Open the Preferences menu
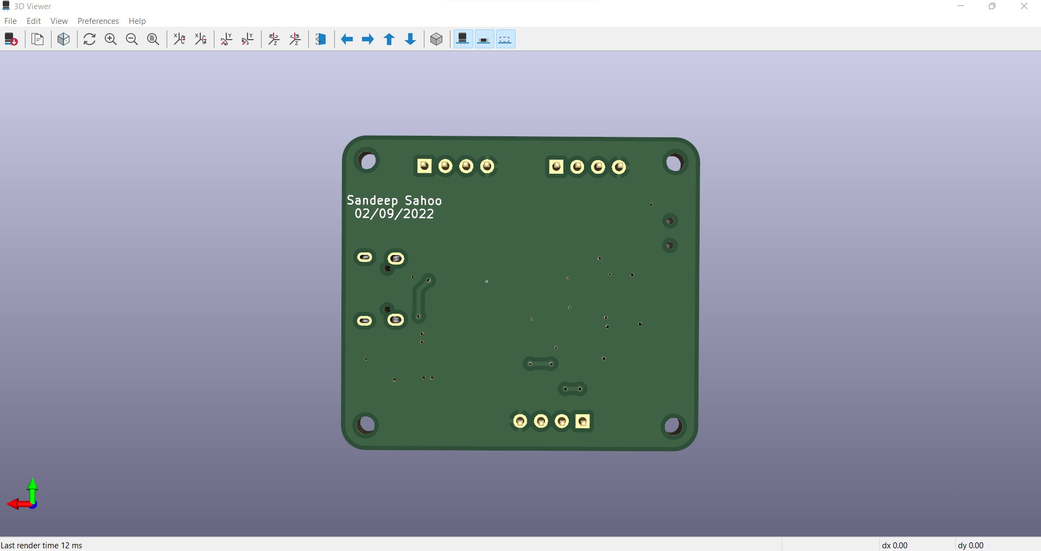The width and height of the screenshot is (1041, 551). pos(98,21)
